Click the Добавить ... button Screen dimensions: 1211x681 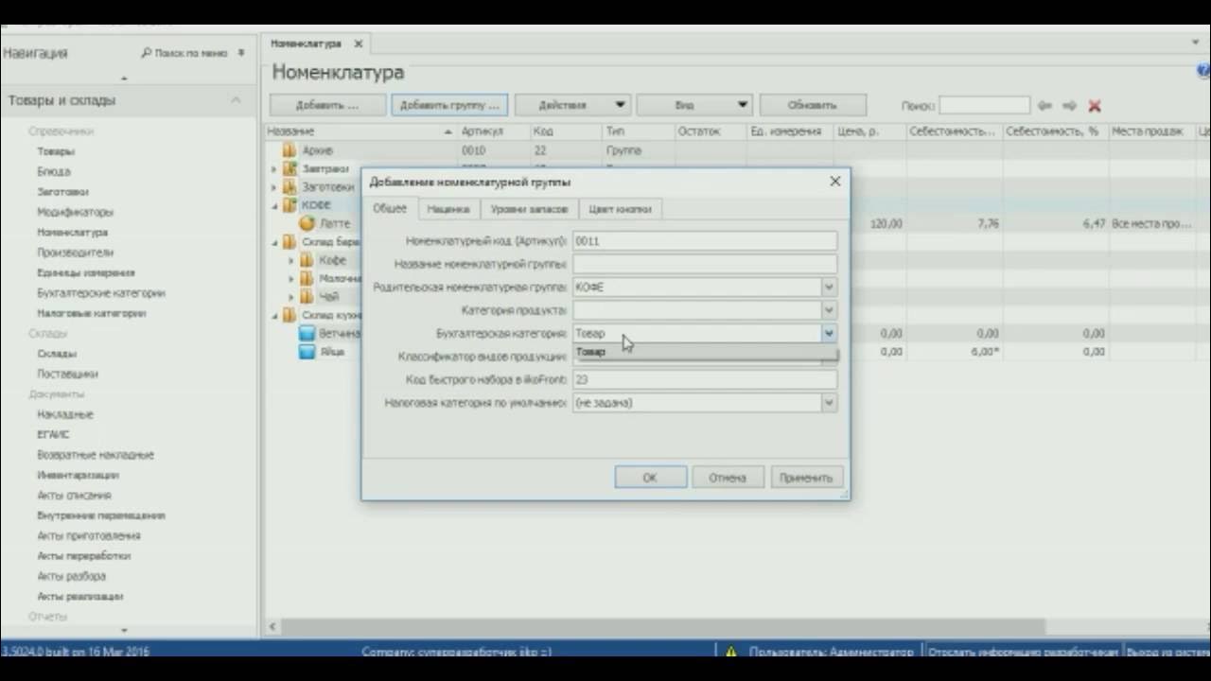point(327,105)
